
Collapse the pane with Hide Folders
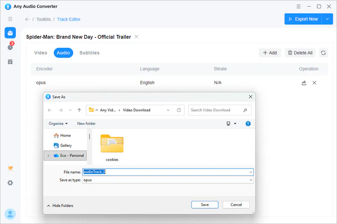[x=60, y=206]
